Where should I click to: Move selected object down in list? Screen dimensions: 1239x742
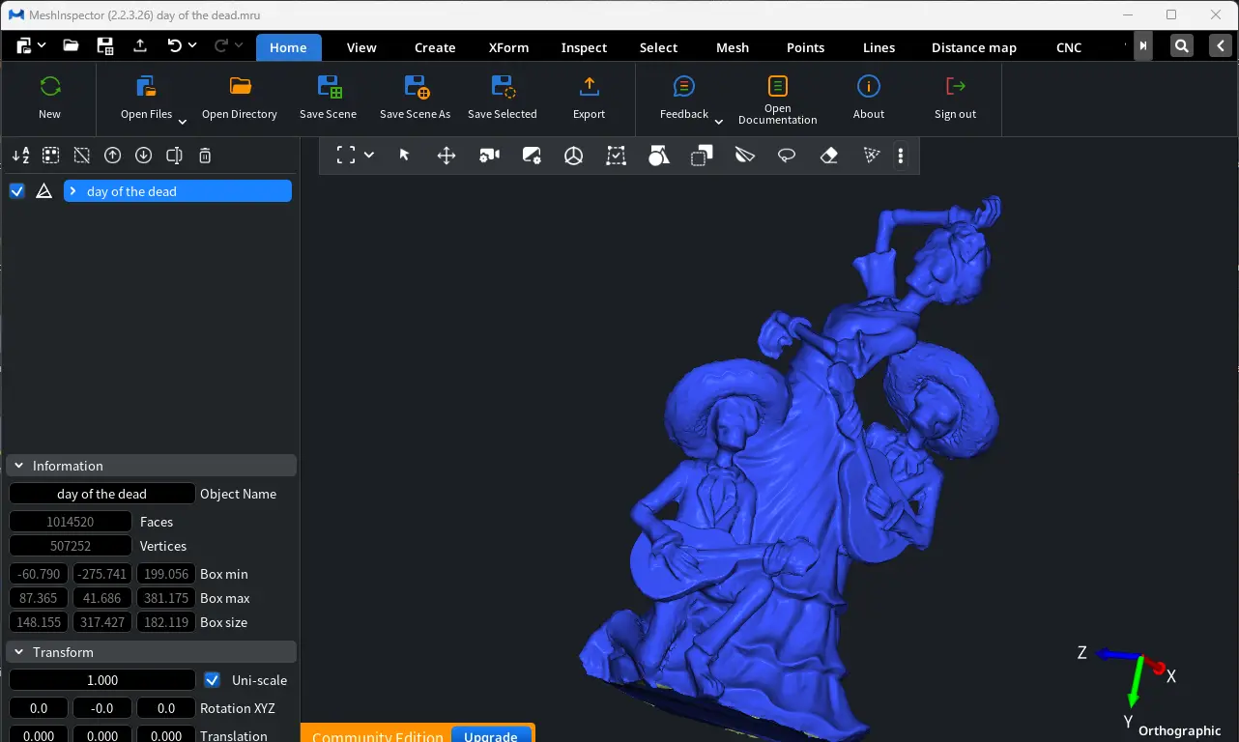(144, 156)
